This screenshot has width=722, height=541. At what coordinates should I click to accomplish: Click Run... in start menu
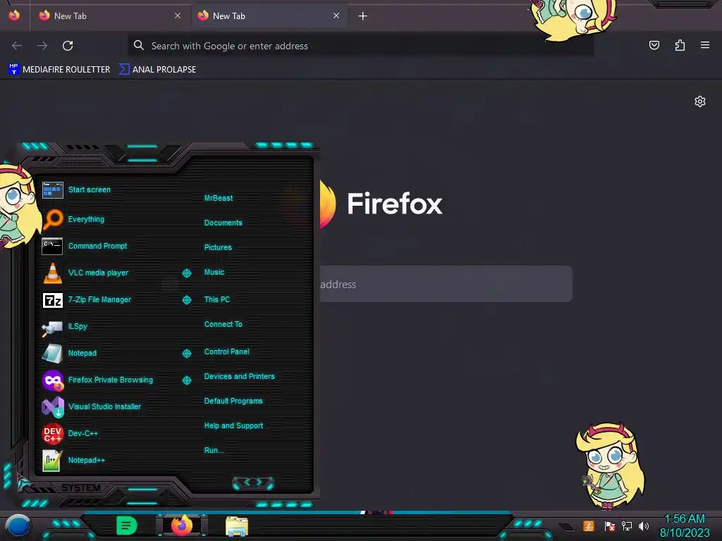pos(214,450)
